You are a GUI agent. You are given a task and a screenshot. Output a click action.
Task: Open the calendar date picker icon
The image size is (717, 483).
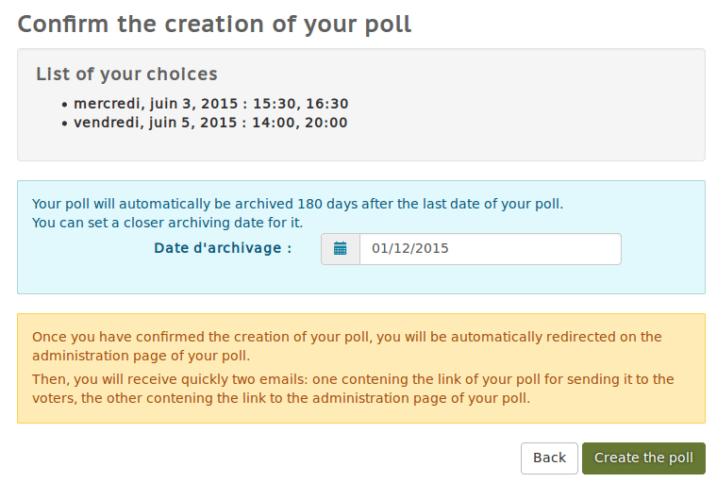click(341, 249)
